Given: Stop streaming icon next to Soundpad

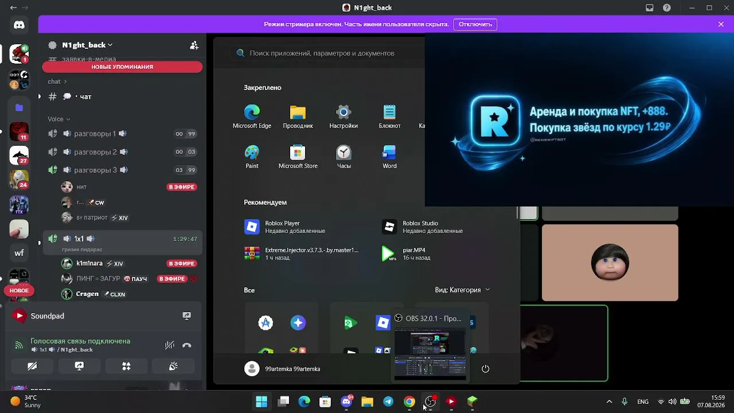Looking at the screenshot, I should point(186,315).
